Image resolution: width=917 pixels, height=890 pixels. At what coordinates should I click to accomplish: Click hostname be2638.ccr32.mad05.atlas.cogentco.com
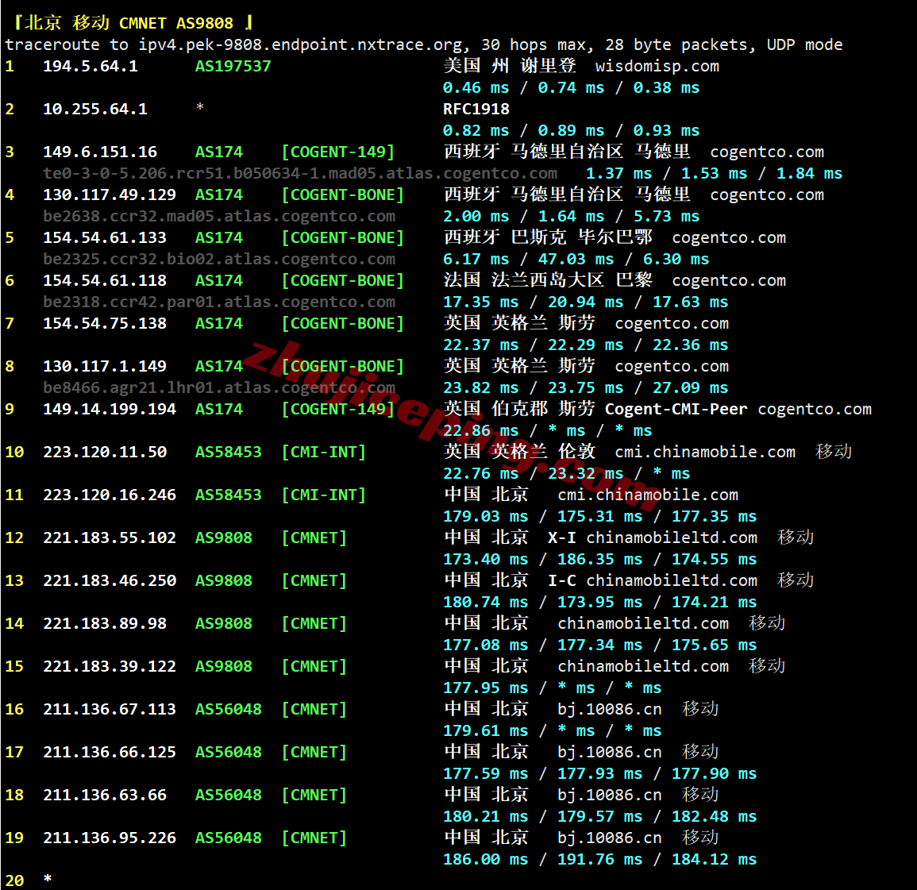[x=219, y=217]
